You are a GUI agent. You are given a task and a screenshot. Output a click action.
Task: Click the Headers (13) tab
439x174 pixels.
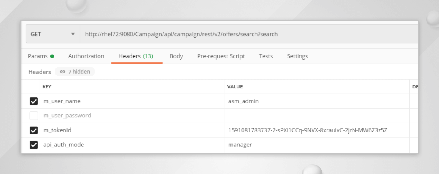(x=136, y=56)
